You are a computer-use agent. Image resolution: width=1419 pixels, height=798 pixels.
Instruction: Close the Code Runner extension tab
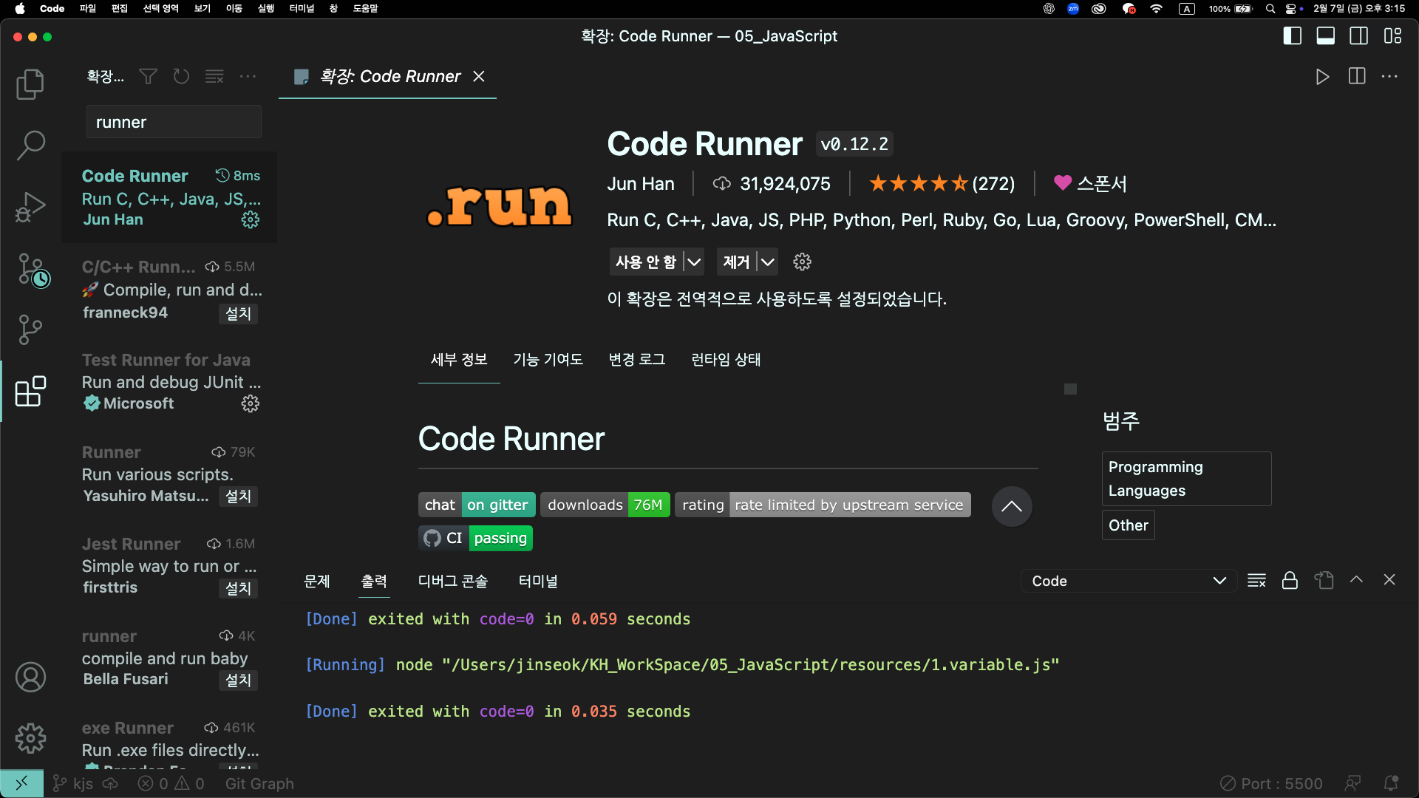coord(479,76)
